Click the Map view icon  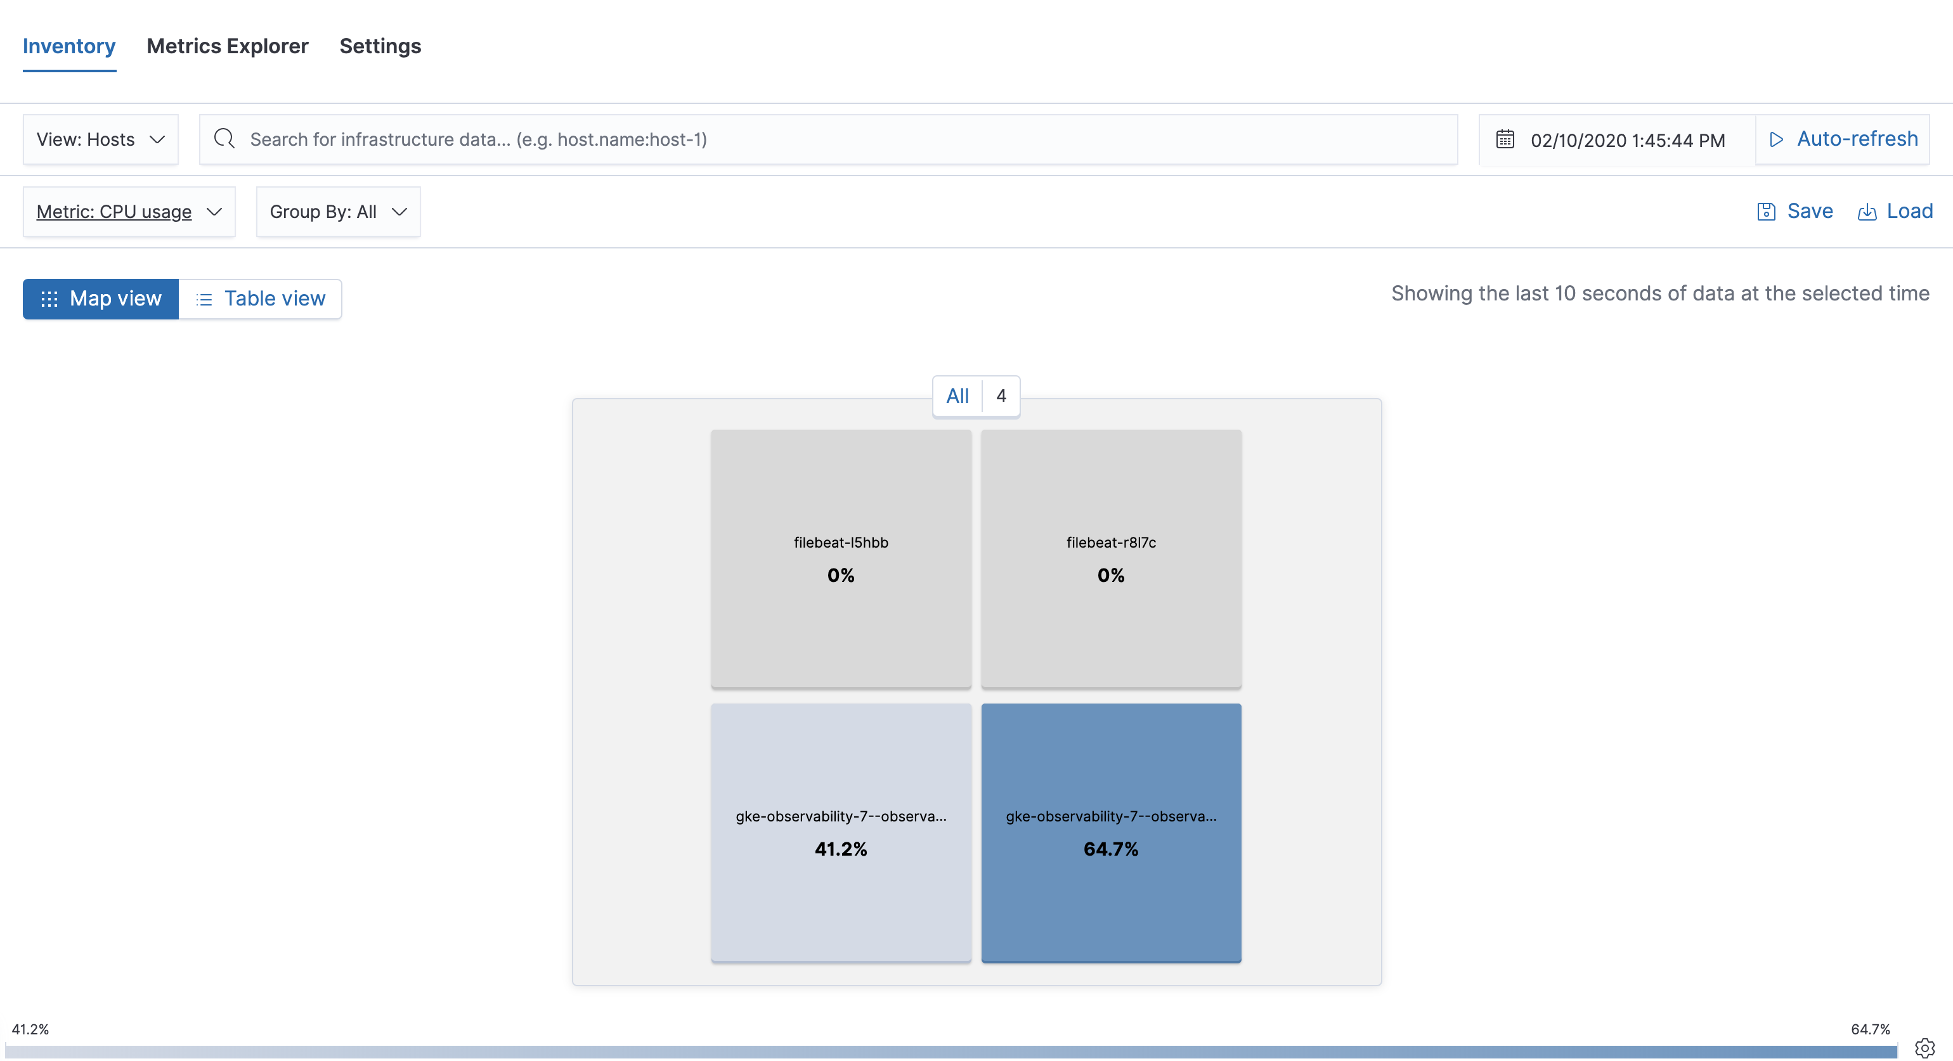coord(47,298)
